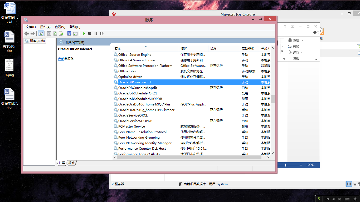Click the 登录 sign-in link in Word
This screenshot has width=360, height=202.
tap(316, 32)
